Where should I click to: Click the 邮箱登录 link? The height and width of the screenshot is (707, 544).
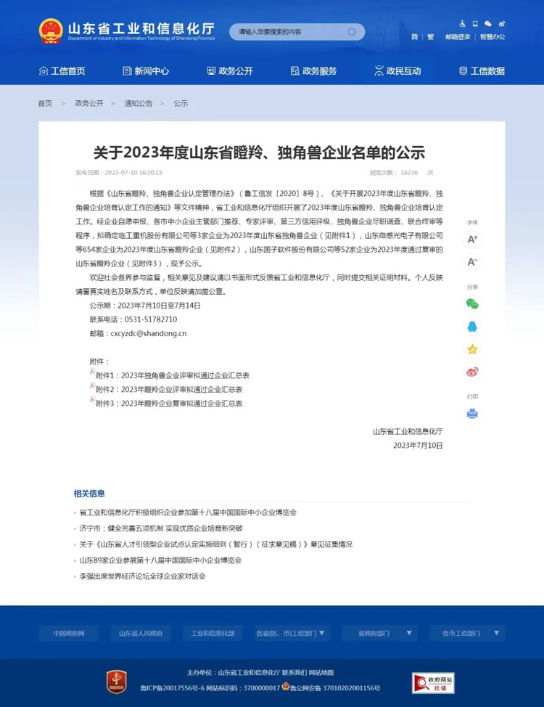point(458,37)
